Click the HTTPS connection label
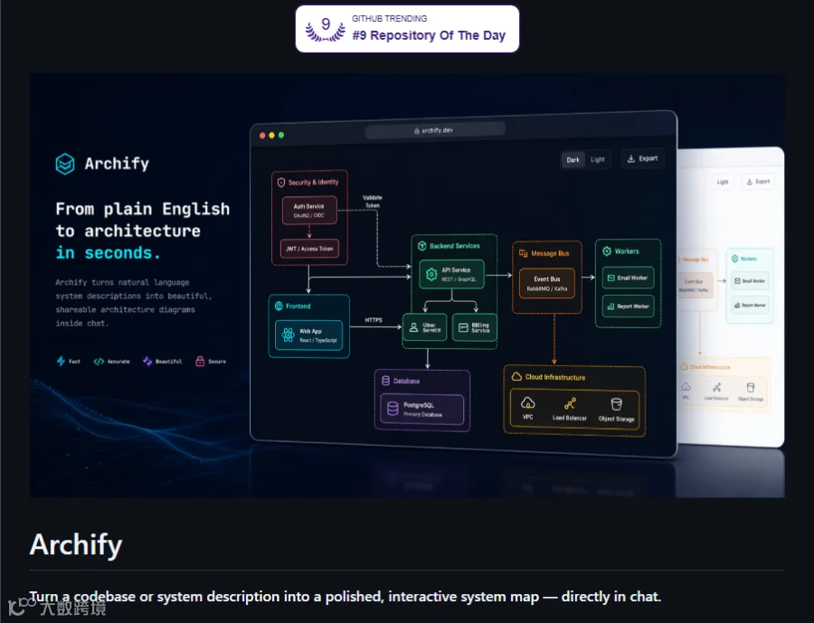The width and height of the screenshot is (814, 623). 374,320
